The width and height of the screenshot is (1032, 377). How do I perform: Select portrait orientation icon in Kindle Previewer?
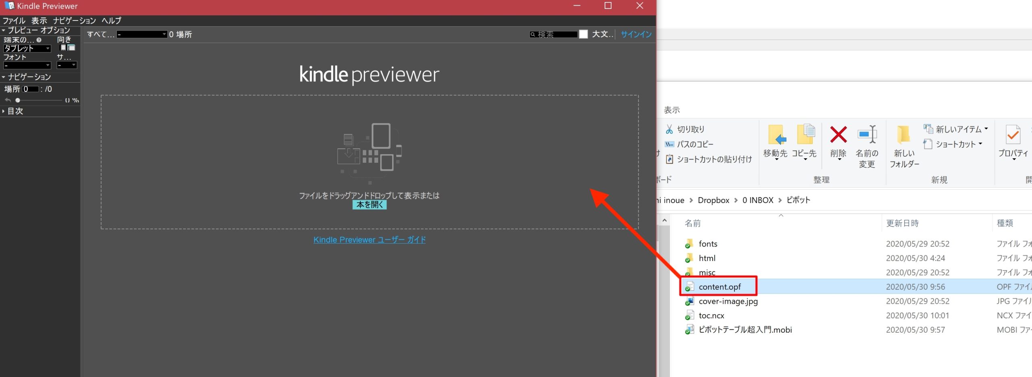tap(63, 48)
